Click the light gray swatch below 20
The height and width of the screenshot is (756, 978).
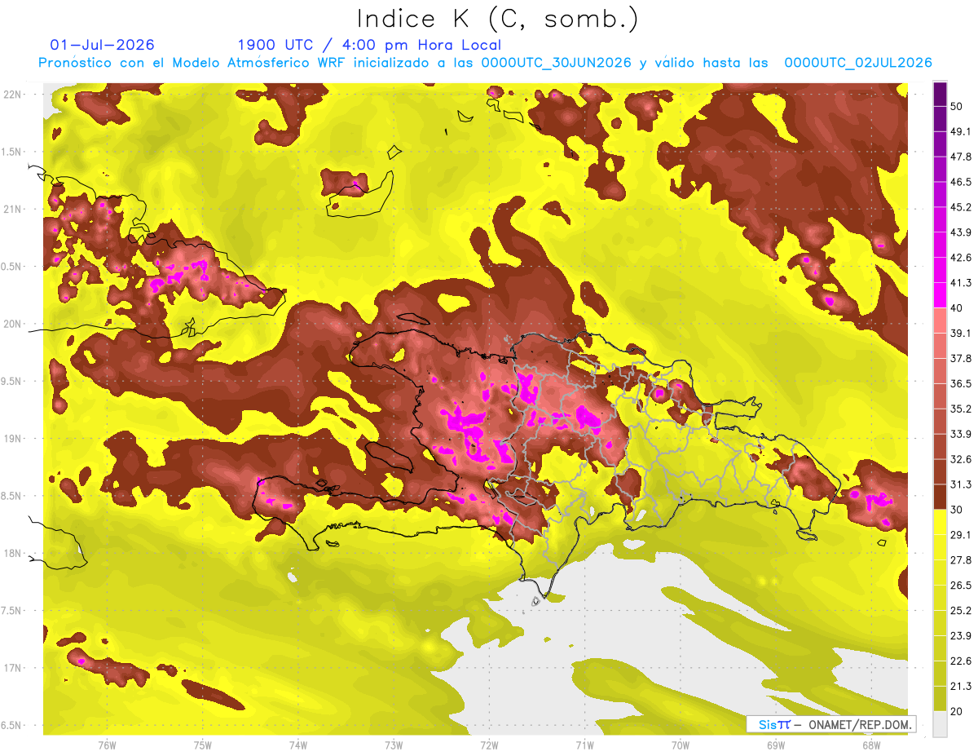pos(940,724)
